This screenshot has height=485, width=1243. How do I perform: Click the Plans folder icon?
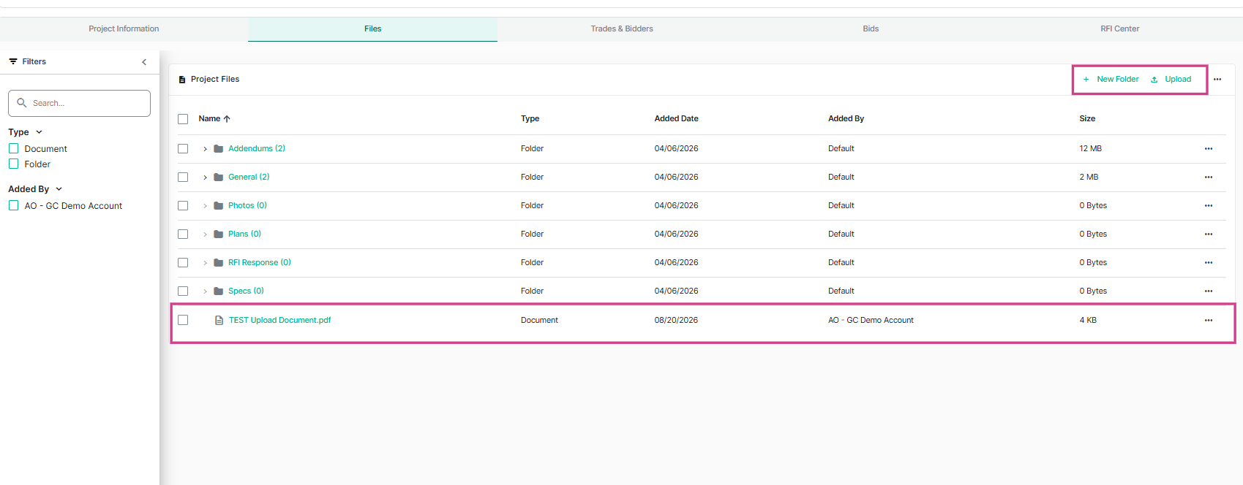218,234
